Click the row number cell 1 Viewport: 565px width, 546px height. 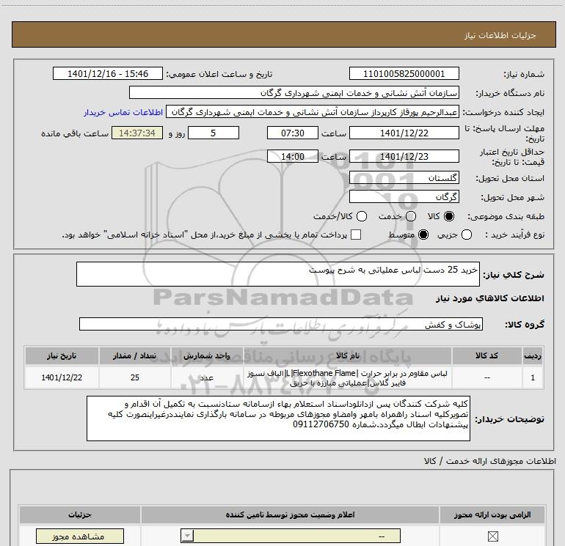[x=533, y=377]
